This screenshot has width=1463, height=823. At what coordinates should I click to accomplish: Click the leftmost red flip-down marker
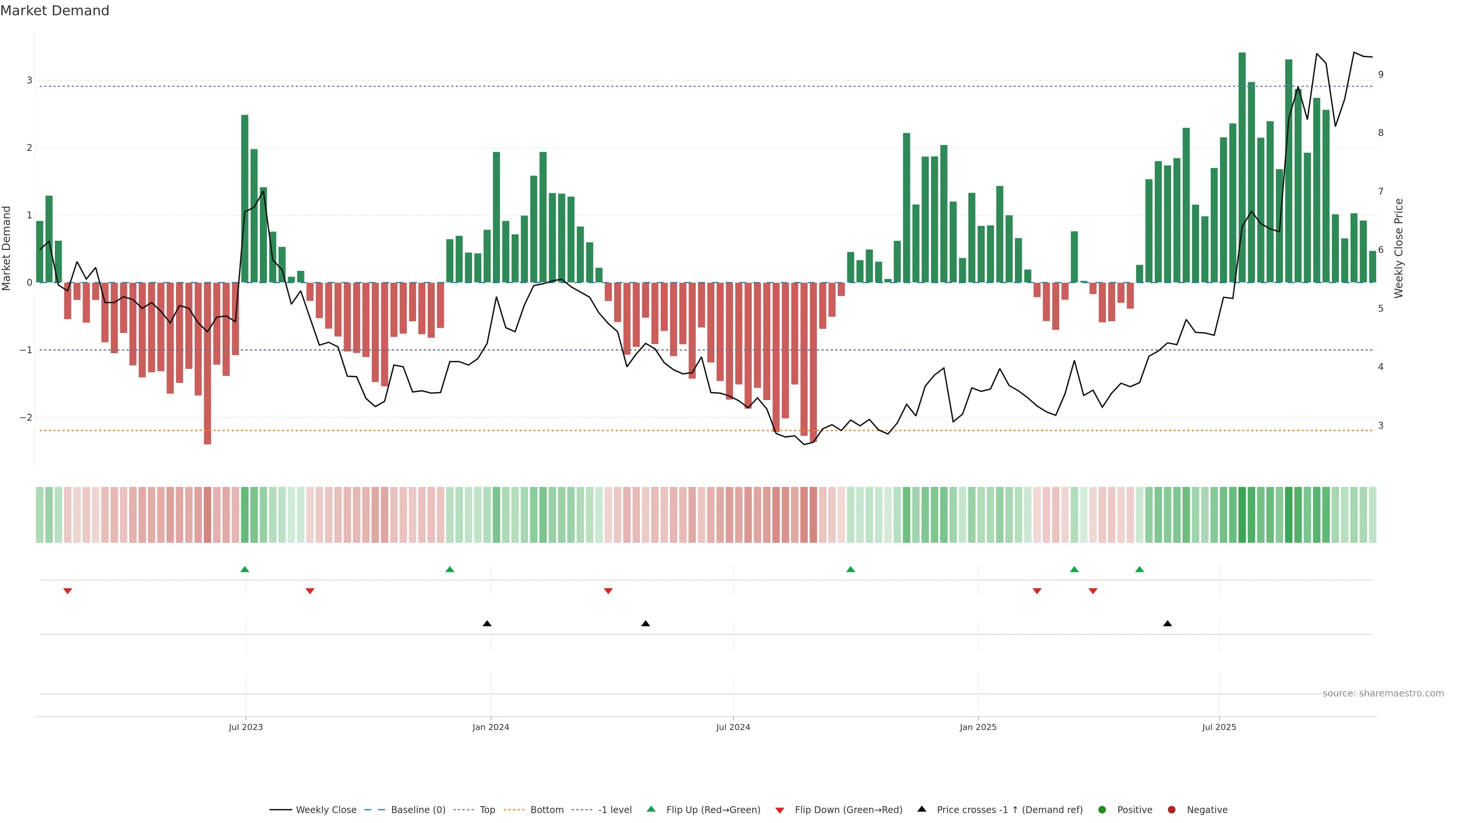[x=67, y=591]
